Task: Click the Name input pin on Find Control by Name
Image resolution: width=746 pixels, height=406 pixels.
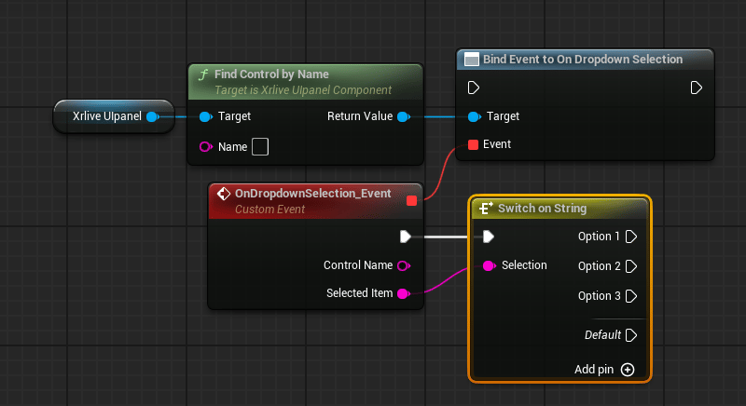Action: click(205, 147)
